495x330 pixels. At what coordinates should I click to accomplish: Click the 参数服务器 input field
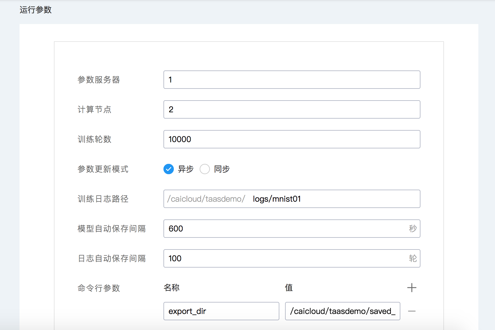pos(292,80)
